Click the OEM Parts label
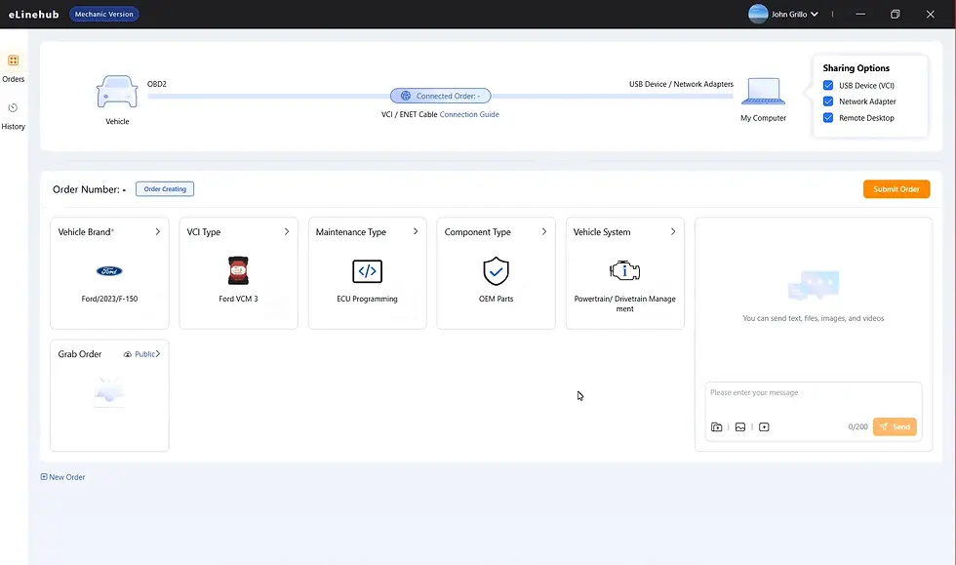The image size is (956, 565). (x=496, y=299)
